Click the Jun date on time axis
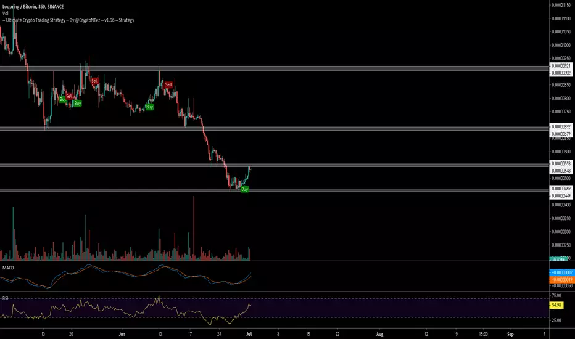 (122, 334)
